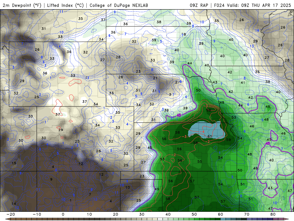This screenshot has width=294, height=221.
Task: Click the "College of DuPage NEXLAB" header text
Action: [119, 5]
